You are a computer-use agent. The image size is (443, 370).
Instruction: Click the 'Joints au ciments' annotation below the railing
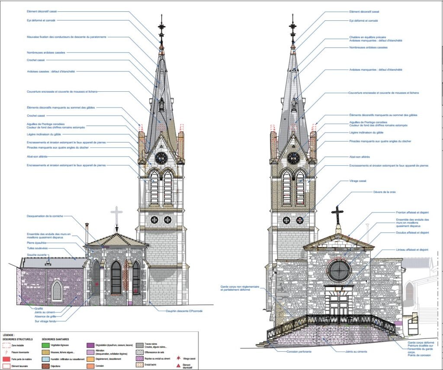356,352
